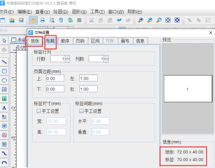Increase column count with up arrow
The height and width of the screenshot is (168, 215).
coord(106,57)
